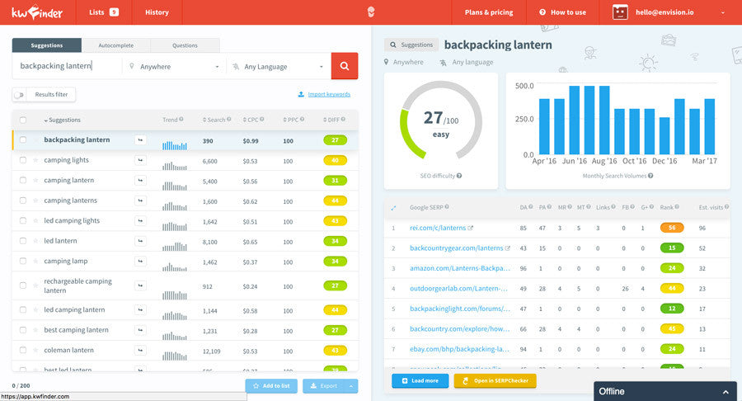Open the outdoorgearlab.com SERP link
This screenshot has height=401, width=742.
(458, 288)
